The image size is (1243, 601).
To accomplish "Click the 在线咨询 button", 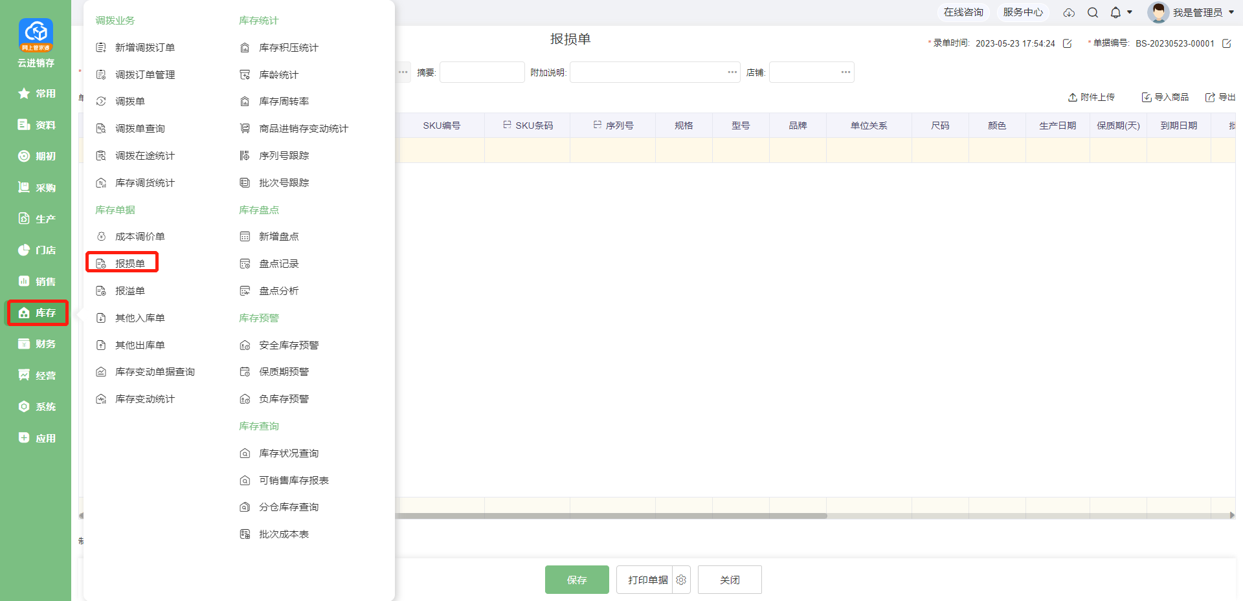I will click(963, 12).
